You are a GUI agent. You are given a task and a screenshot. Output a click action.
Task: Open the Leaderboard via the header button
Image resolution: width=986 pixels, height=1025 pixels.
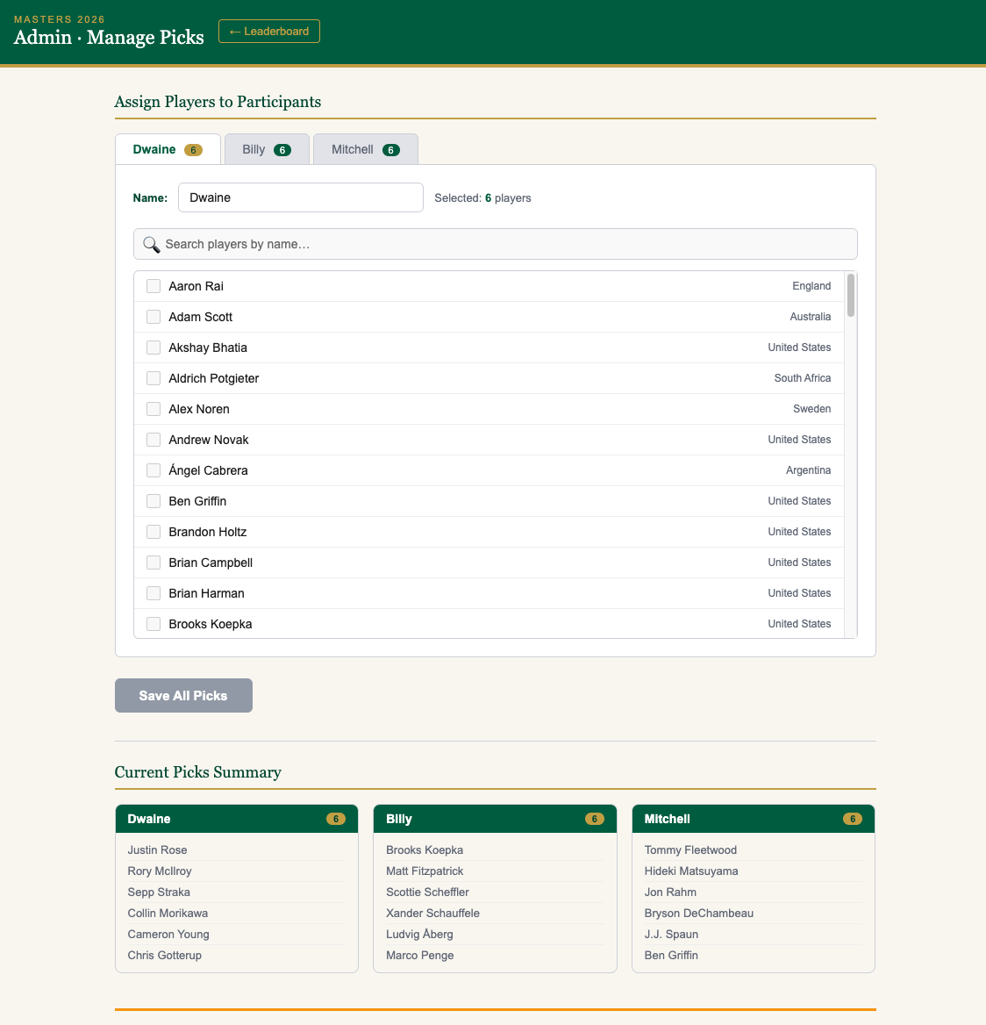(268, 31)
